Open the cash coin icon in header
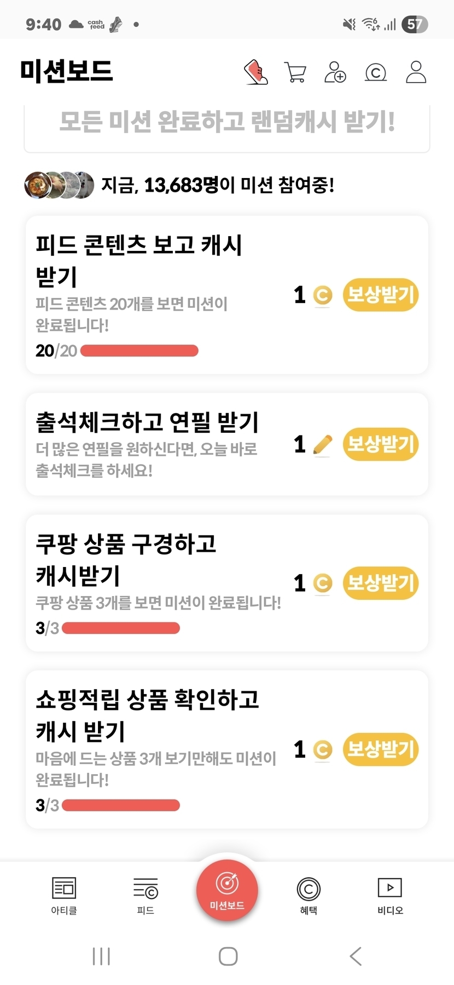The width and height of the screenshot is (454, 985). point(376,72)
